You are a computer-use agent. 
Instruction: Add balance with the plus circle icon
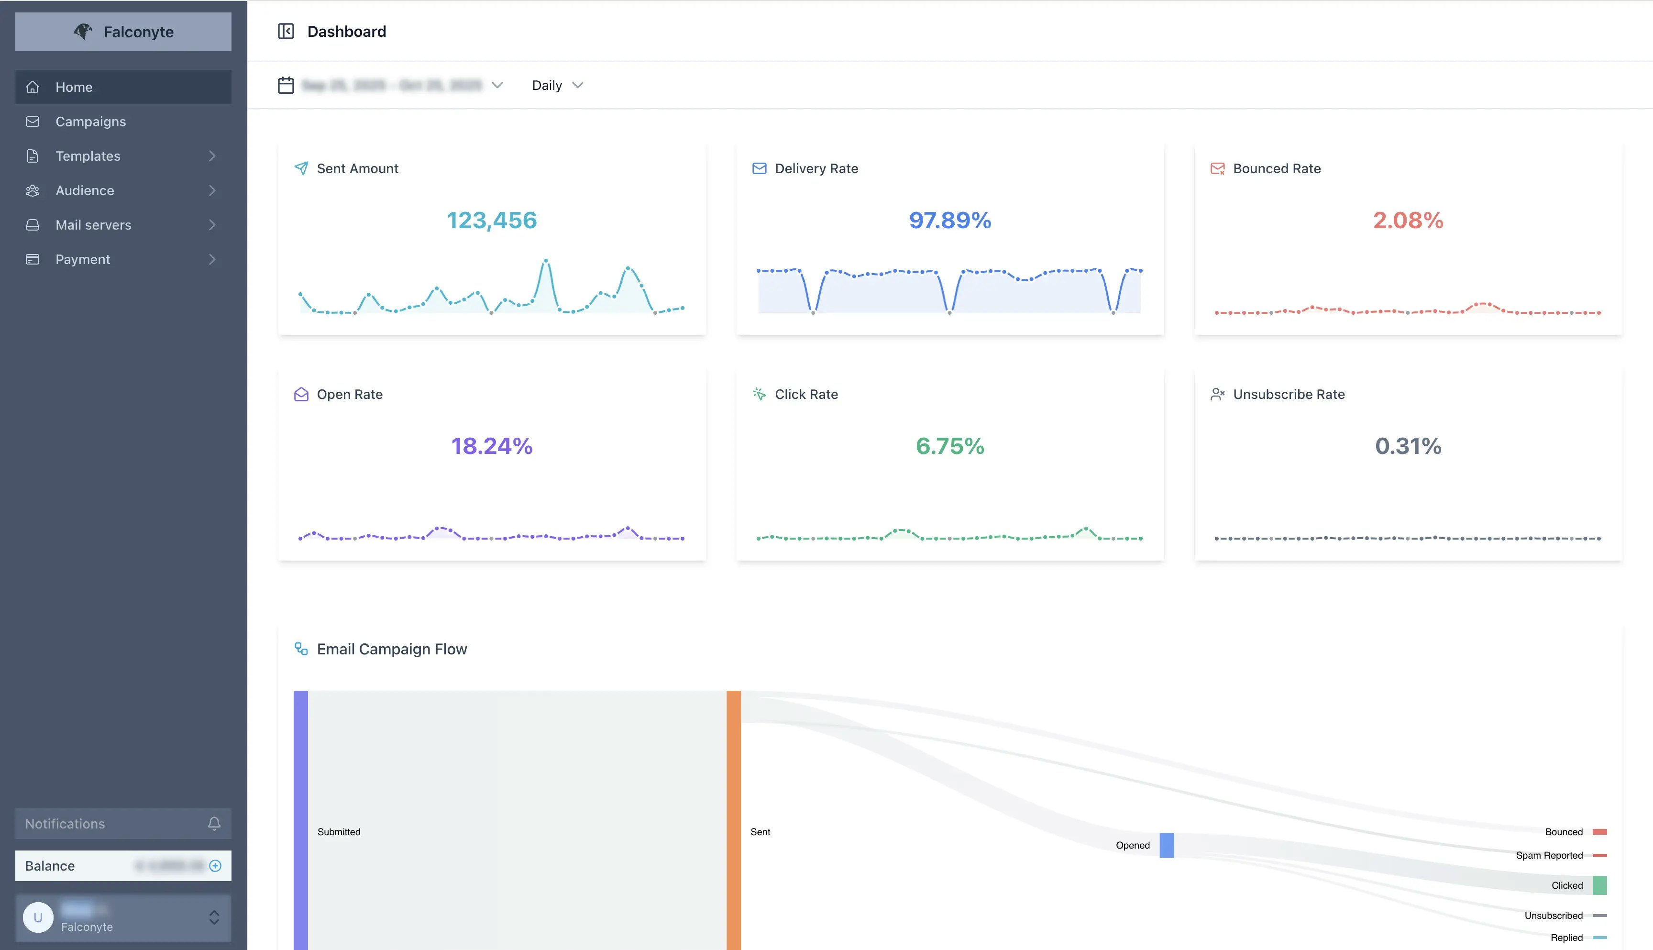pos(215,866)
